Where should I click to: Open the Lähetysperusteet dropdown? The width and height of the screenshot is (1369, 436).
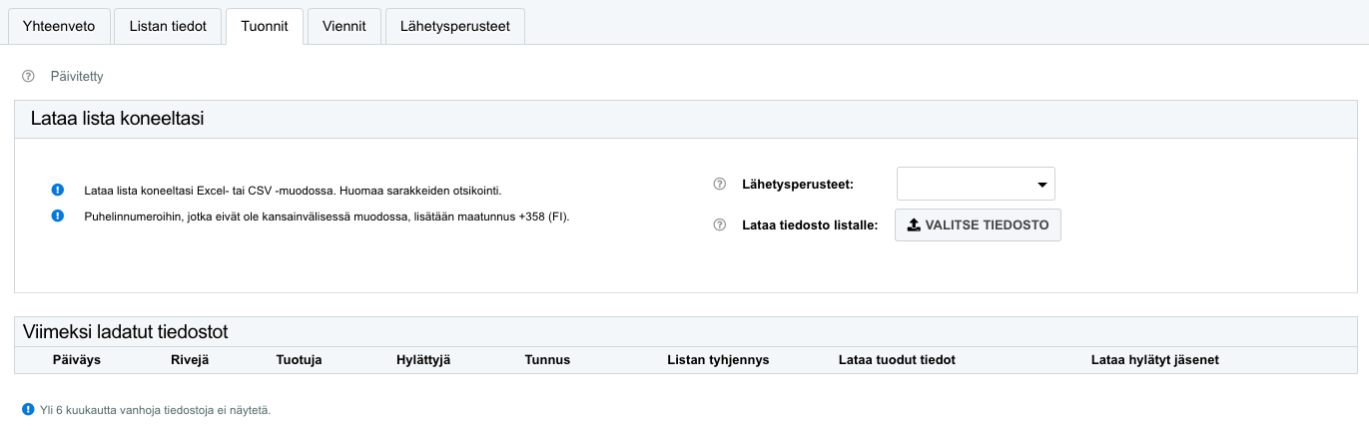point(976,184)
